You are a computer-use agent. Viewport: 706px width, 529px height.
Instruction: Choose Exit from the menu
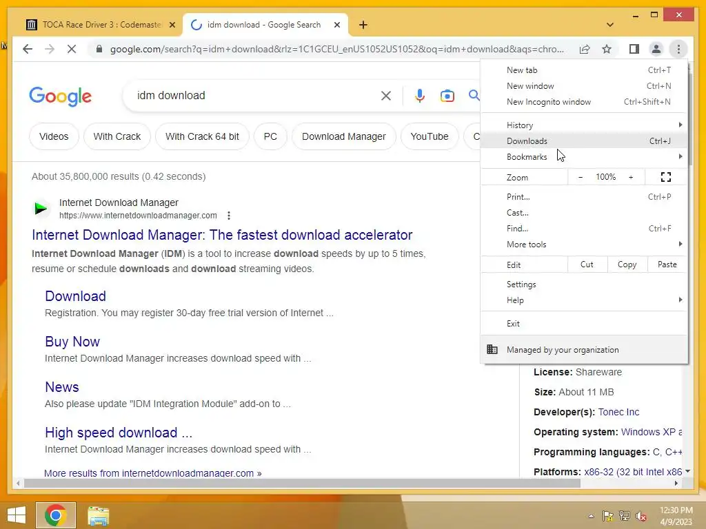click(585, 324)
